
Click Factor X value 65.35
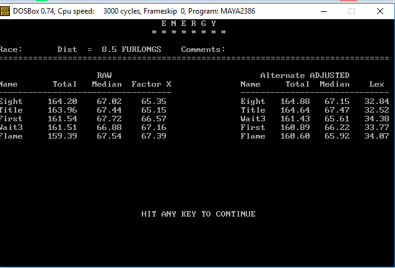pyautogui.click(x=154, y=102)
